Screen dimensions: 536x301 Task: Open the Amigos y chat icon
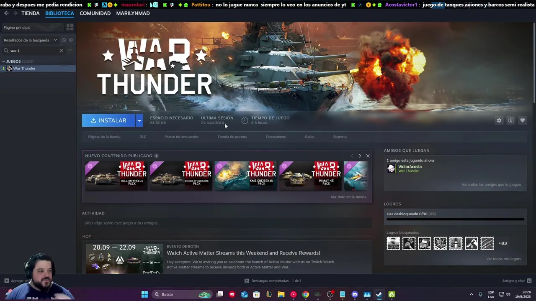click(x=529, y=281)
